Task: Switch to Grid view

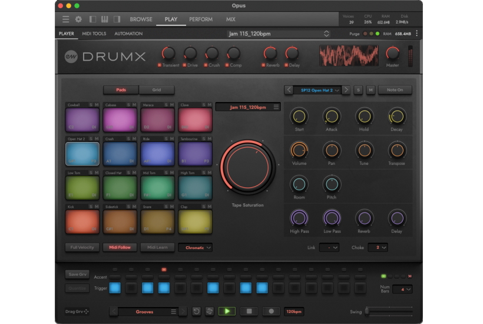Action: [157, 90]
